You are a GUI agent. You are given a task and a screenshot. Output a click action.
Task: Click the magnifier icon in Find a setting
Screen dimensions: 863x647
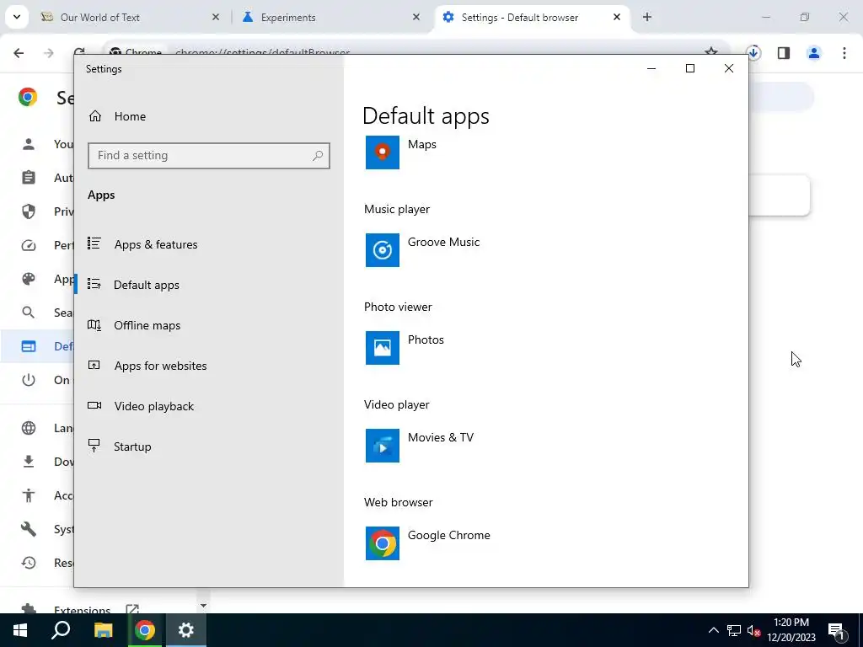point(318,156)
